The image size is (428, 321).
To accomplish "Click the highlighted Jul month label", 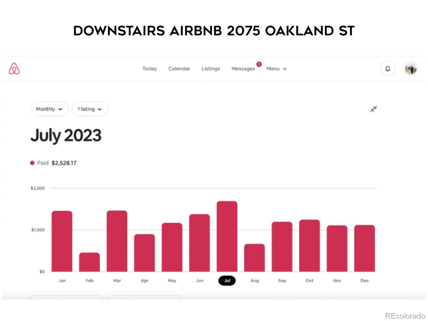I will click(x=227, y=281).
